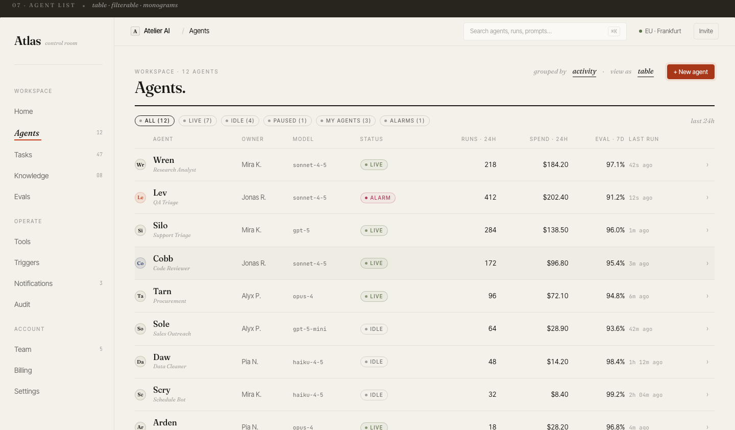Viewport: 735px width, 430px height.
Task: Click the LIVE status badge for Wren
Action: [x=374, y=164]
